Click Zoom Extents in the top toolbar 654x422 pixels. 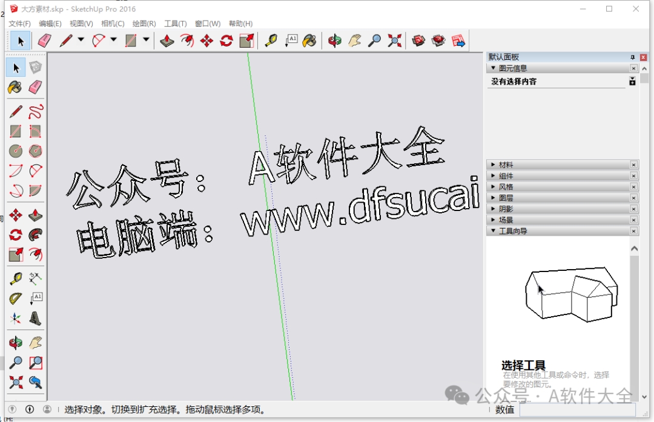(x=394, y=41)
